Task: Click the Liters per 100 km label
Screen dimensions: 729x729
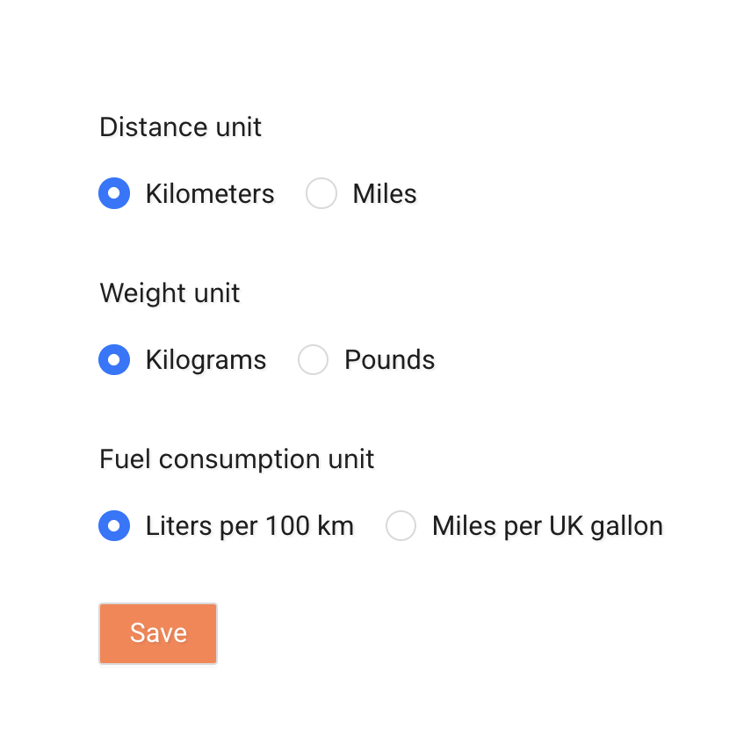Action: 249,525
